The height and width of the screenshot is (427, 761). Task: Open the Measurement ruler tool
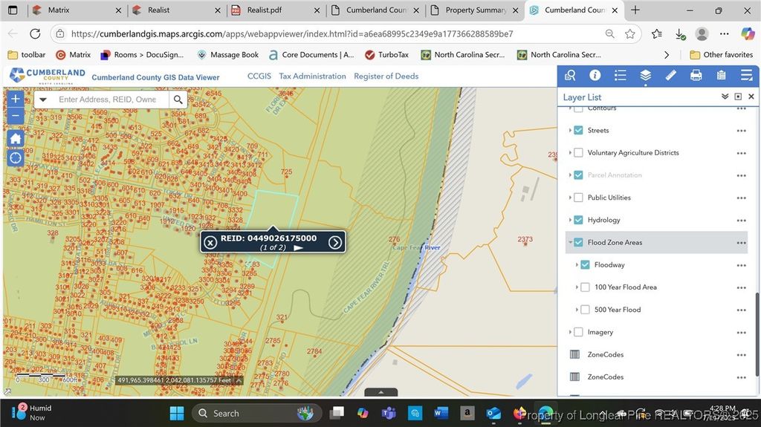(670, 76)
